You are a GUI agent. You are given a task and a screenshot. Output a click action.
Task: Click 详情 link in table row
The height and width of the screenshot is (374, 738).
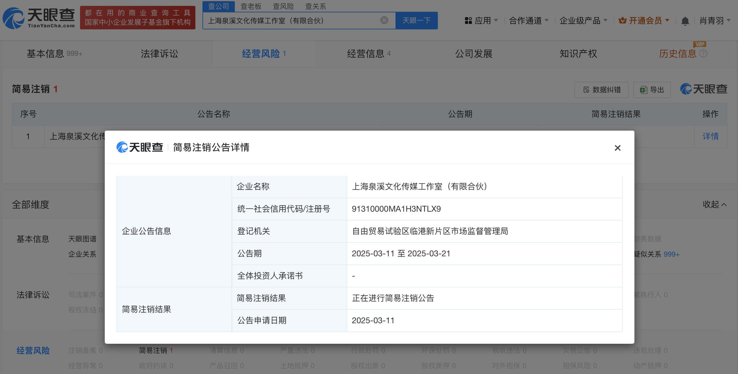coord(710,136)
